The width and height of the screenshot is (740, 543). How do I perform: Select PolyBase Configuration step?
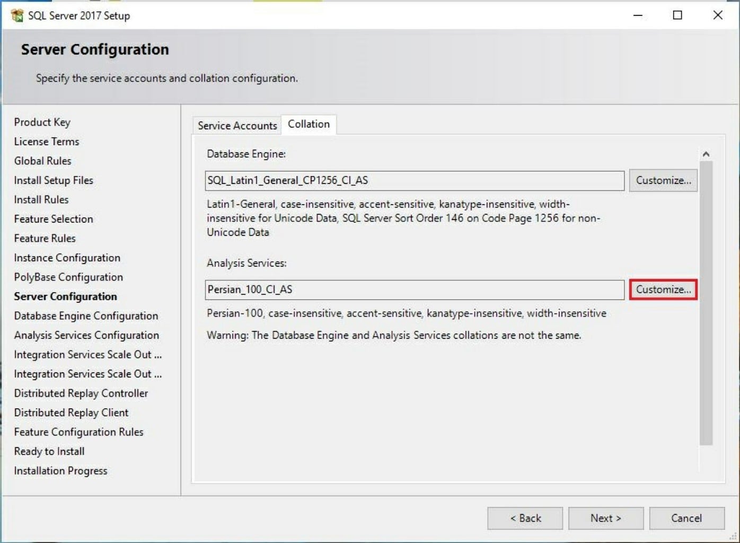pyautogui.click(x=68, y=277)
